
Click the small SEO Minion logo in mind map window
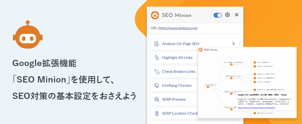pyautogui.click(x=201, y=50)
